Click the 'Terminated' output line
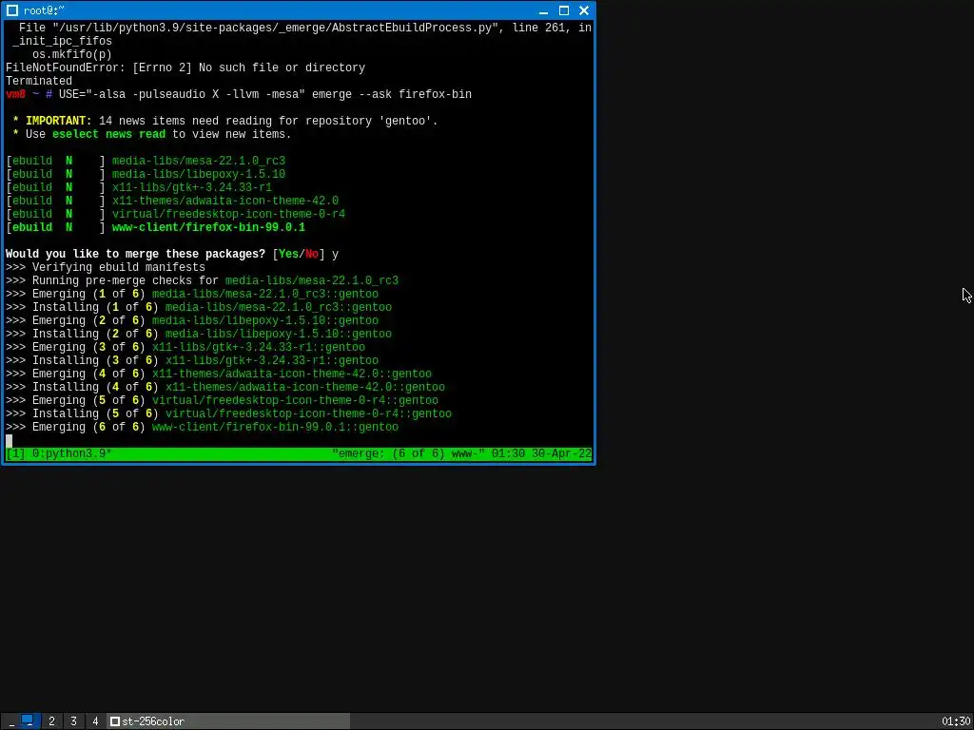This screenshot has height=730, width=974. [x=38, y=81]
